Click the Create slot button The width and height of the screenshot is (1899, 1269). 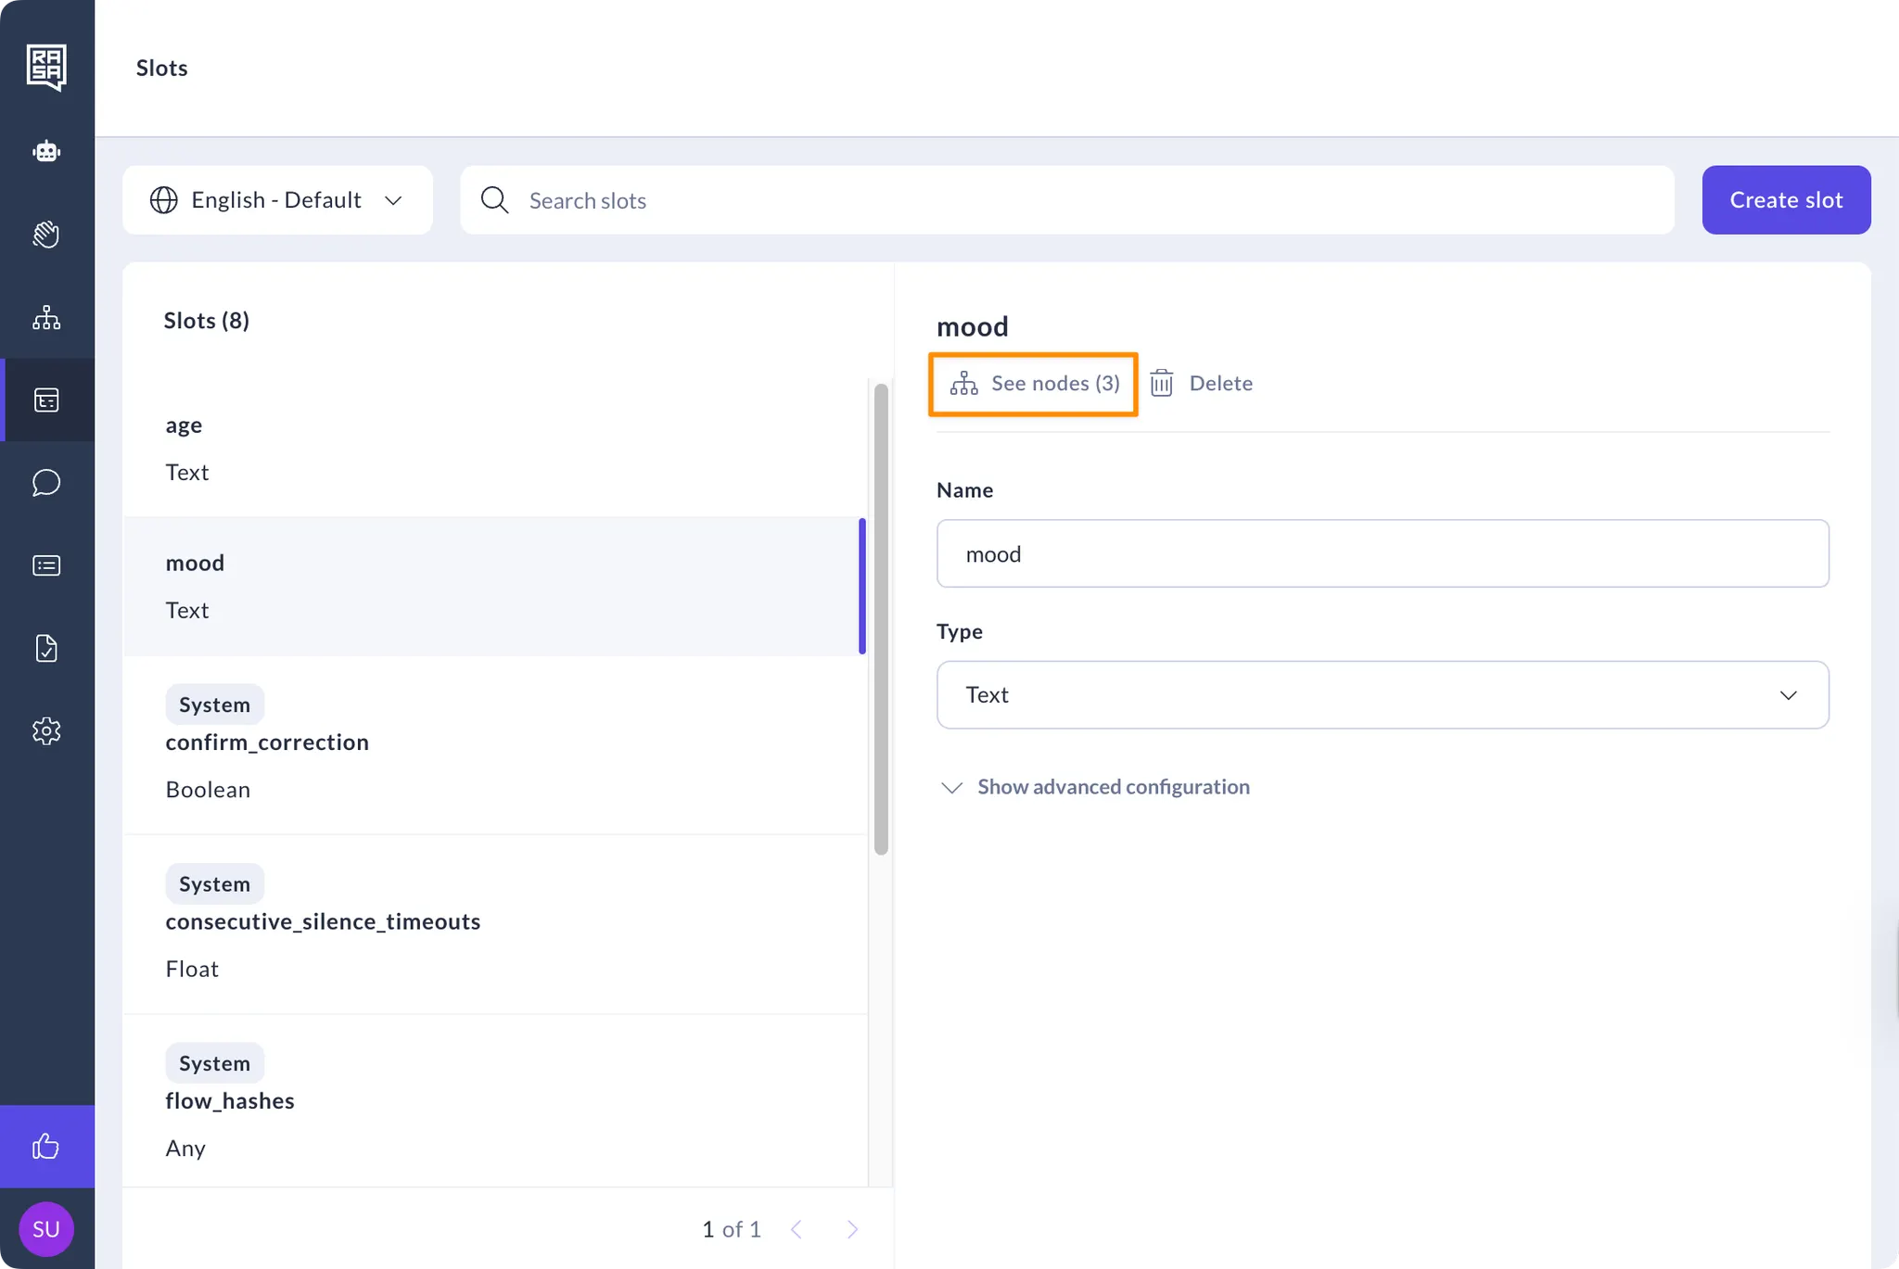pos(1785,200)
